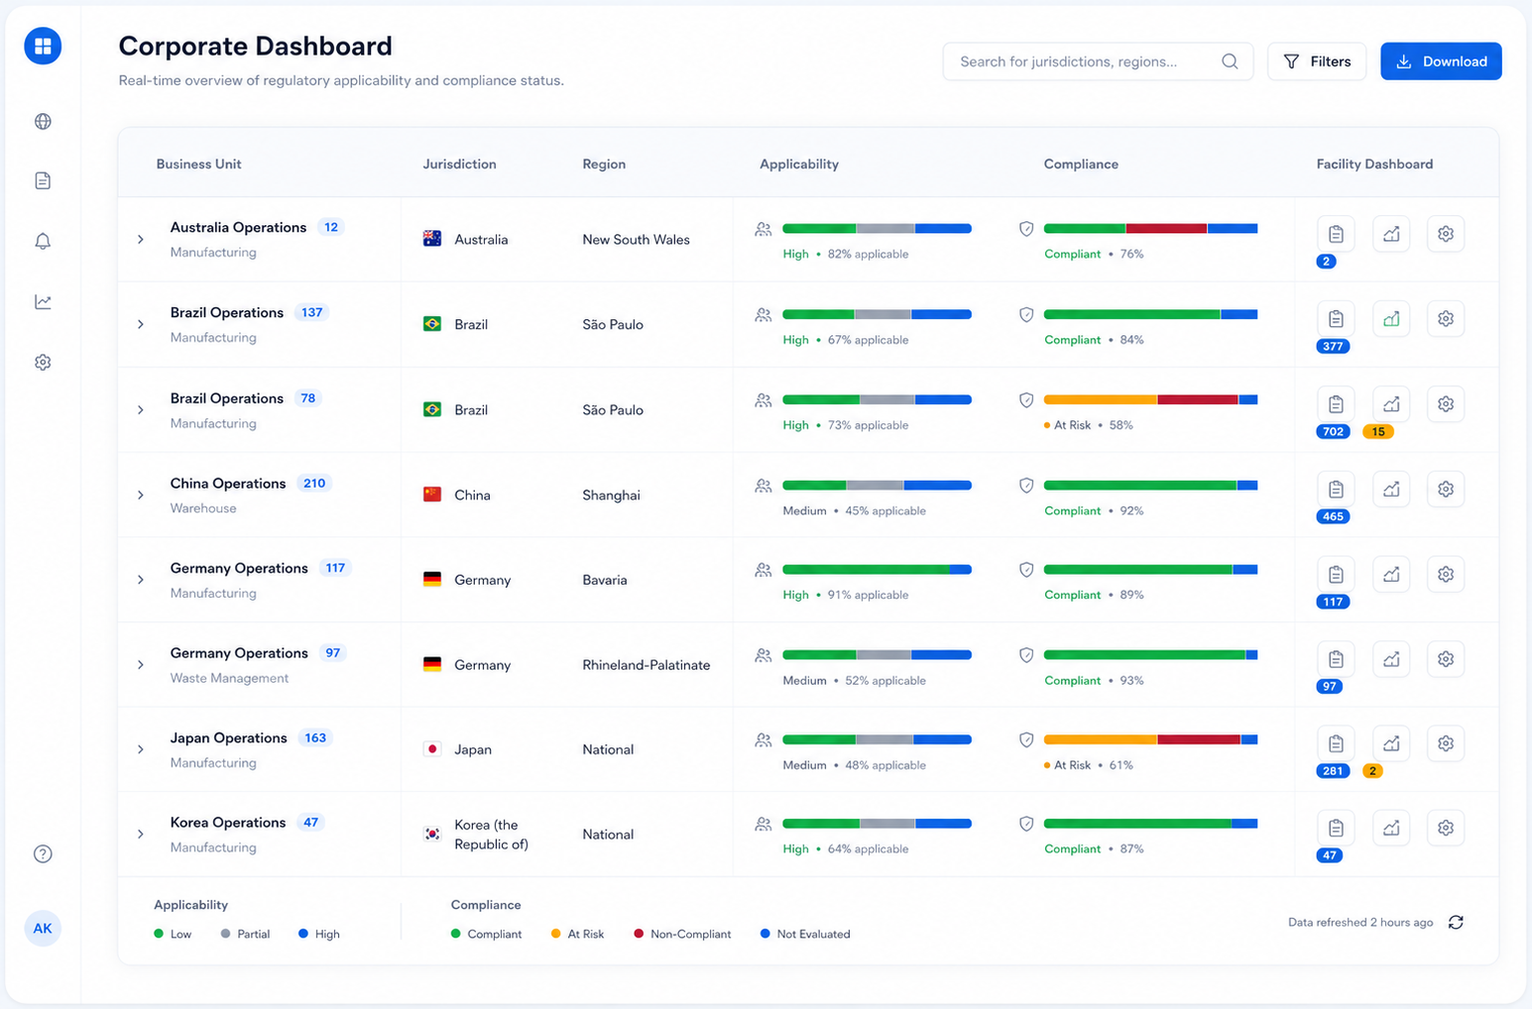Click Australia Operations applicability bar
Viewport: 1532px width, 1009px height.
click(877, 229)
